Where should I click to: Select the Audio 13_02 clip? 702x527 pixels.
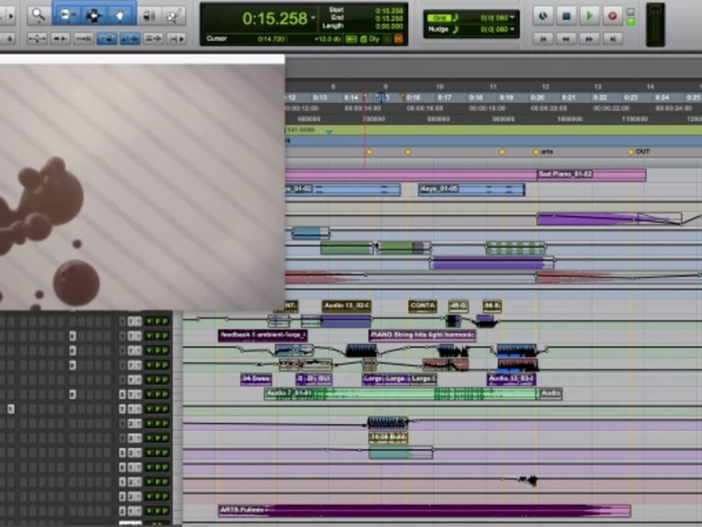[x=347, y=306]
